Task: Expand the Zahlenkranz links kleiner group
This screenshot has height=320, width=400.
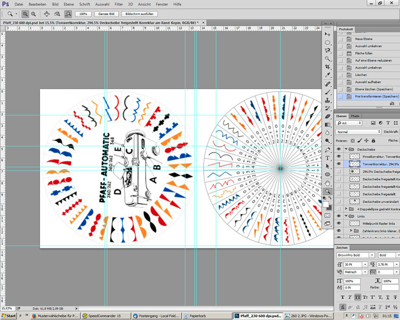Action: click(351, 231)
